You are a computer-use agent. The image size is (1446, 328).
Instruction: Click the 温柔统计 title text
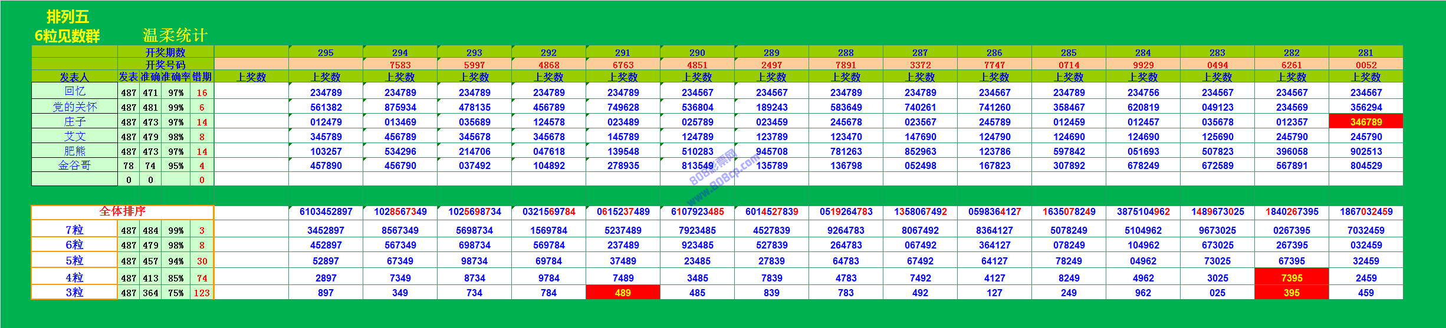(175, 35)
